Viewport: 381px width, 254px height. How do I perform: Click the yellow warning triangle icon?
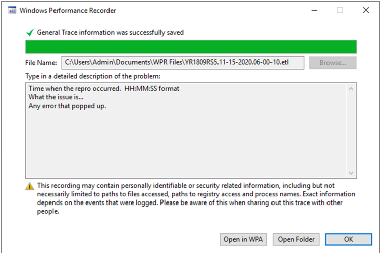pos(30,186)
